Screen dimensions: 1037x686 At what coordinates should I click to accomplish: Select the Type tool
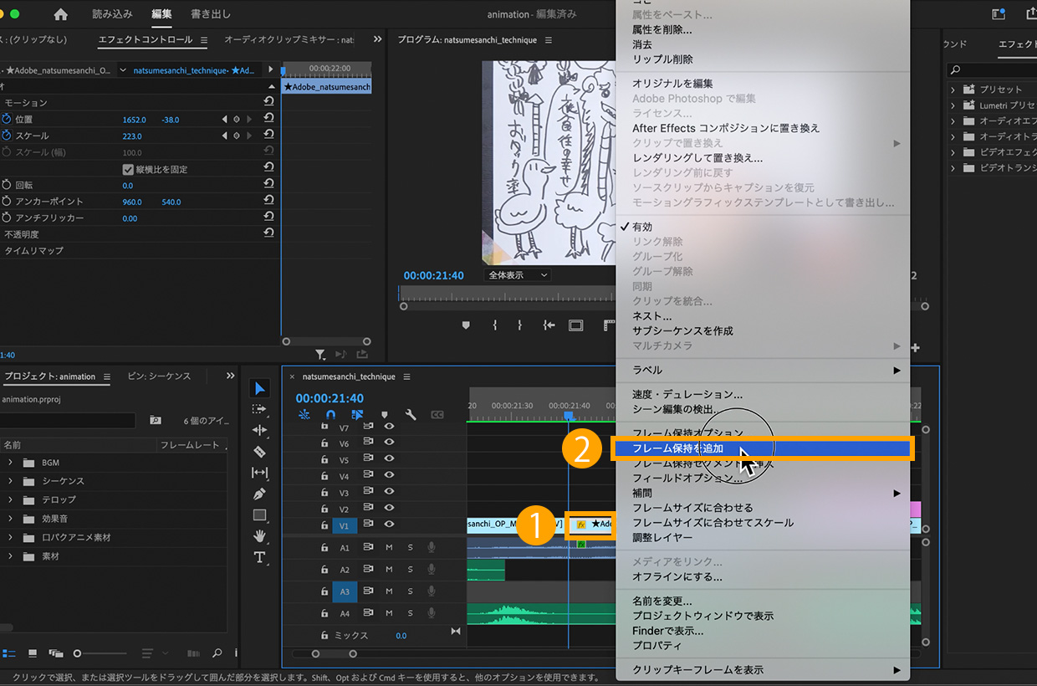(x=259, y=557)
